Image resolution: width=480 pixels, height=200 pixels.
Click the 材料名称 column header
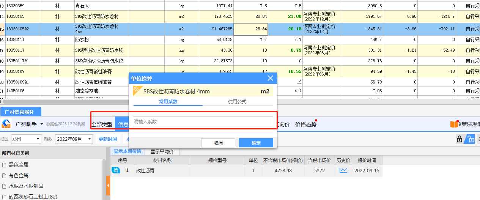[x=162, y=161]
